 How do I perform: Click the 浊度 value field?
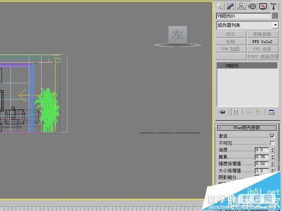click(262, 150)
